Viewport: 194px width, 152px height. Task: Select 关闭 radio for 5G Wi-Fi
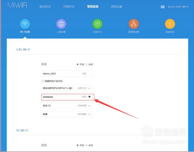(x=87, y=145)
